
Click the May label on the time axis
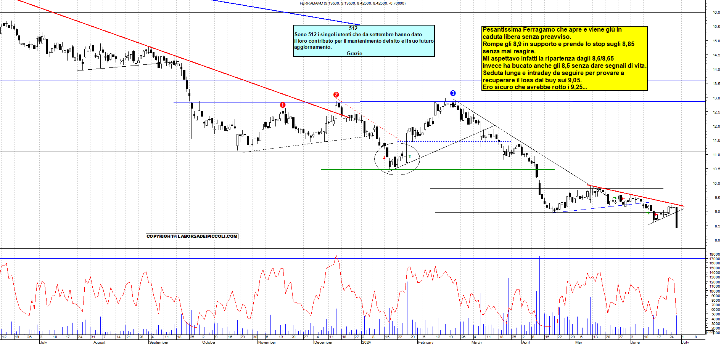click(579, 342)
